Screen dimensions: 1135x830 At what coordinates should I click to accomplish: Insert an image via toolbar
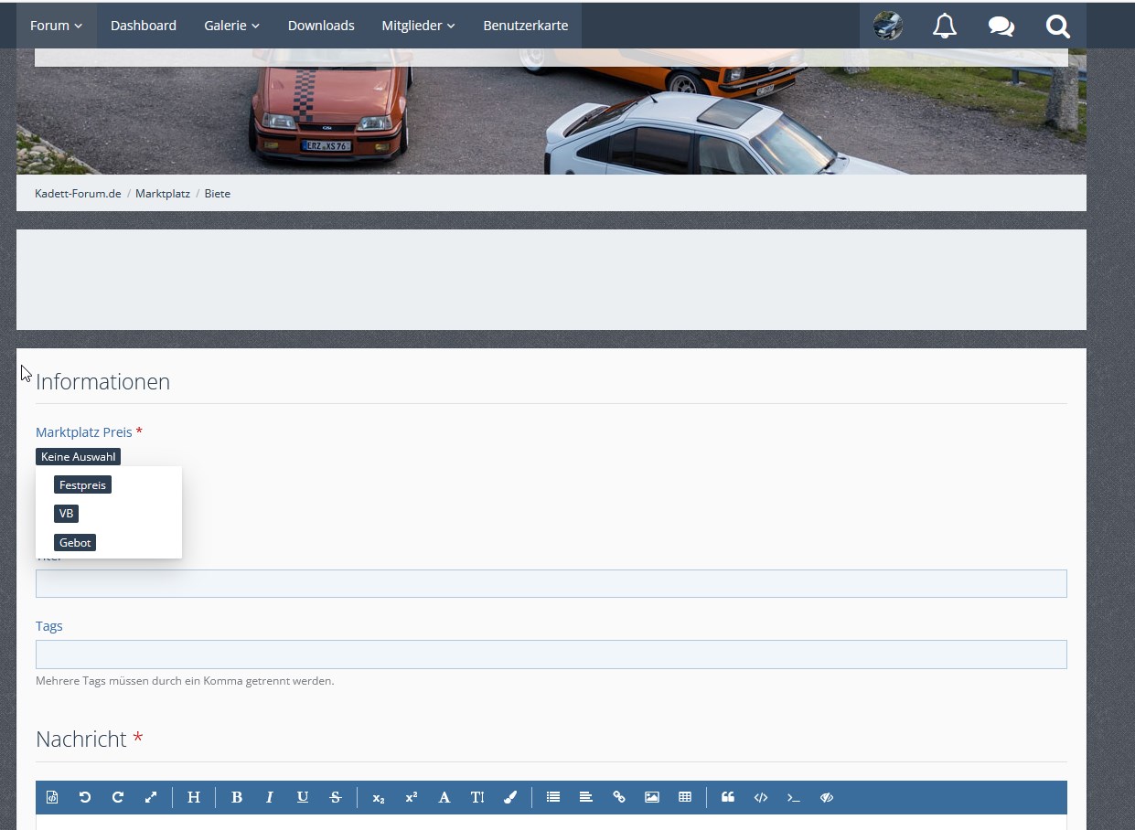click(x=652, y=797)
